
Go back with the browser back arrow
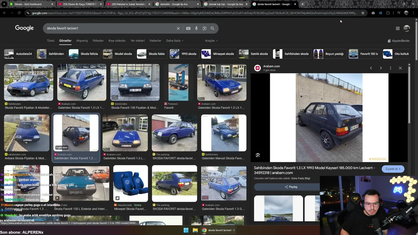(x=4, y=13)
